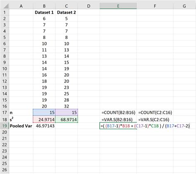Select Dataset 2 value 15 in row 9
Image resolution: width=196 pixels, height=174 pixels.
(67, 62)
